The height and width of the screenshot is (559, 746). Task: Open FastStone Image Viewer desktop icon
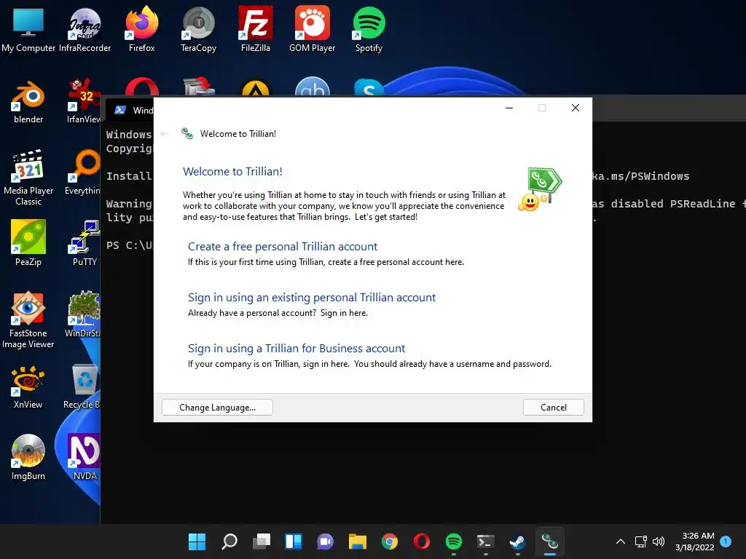pyautogui.click(x=28, y=320)
